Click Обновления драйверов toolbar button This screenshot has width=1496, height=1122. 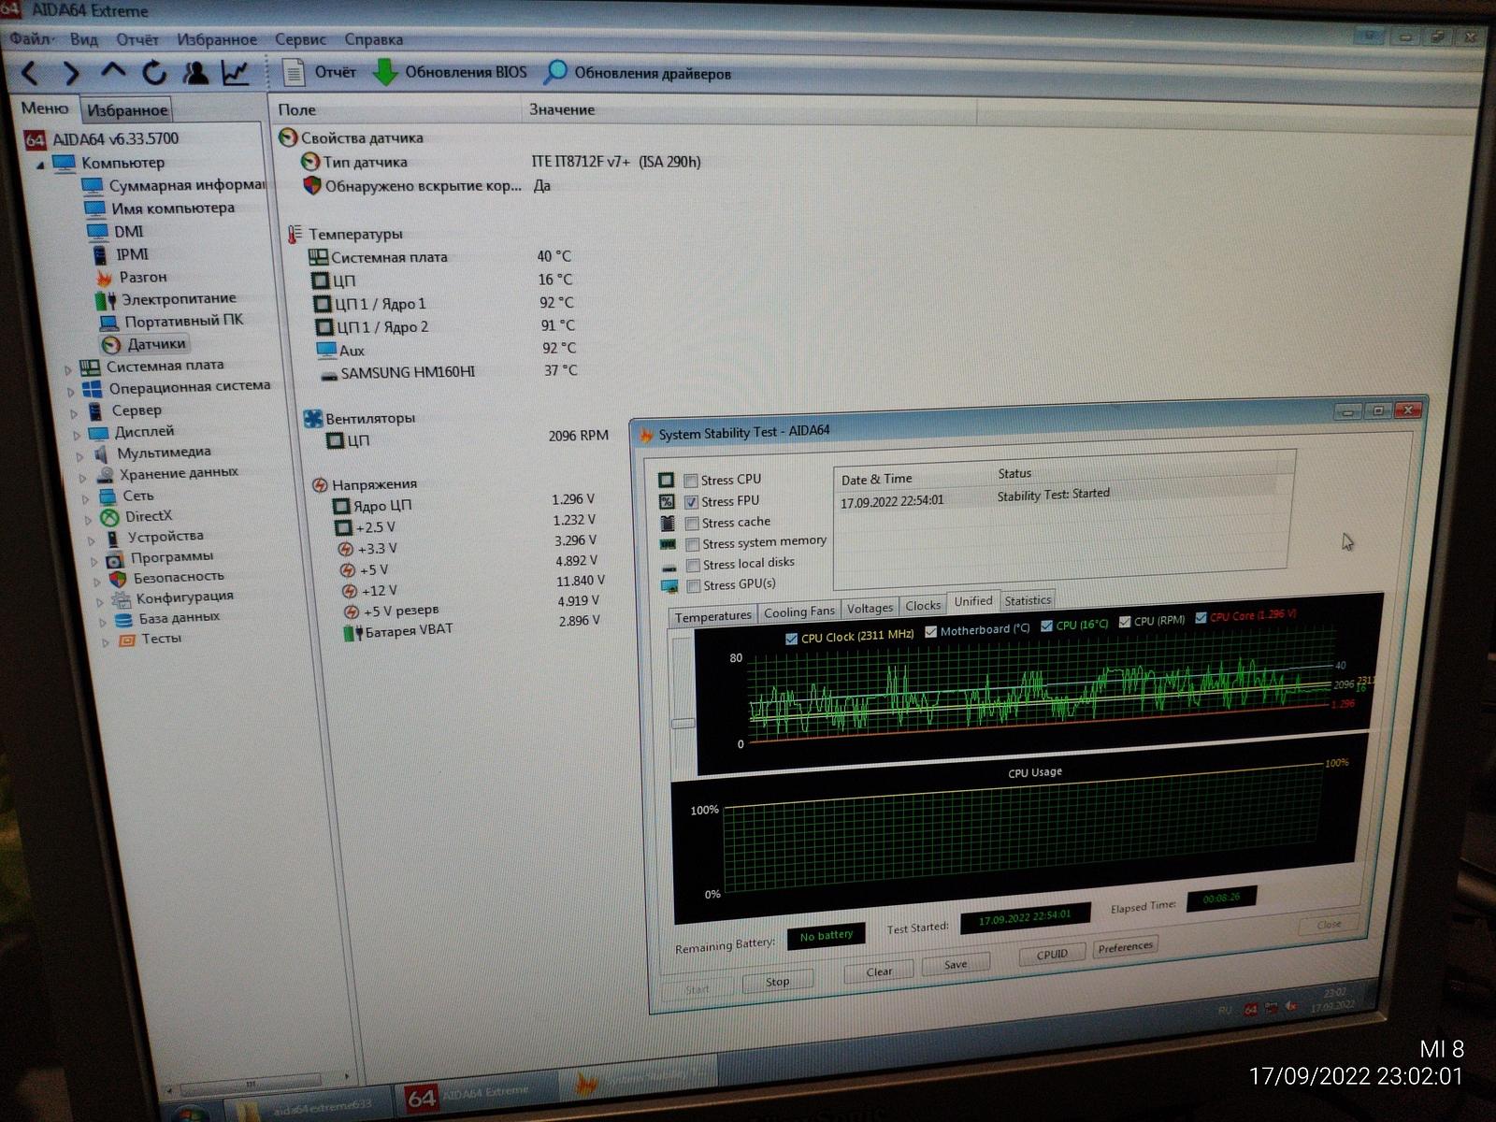coord(638,72)
